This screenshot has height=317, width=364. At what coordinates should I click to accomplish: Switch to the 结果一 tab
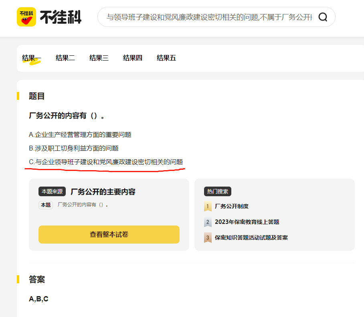pos(31,58)
